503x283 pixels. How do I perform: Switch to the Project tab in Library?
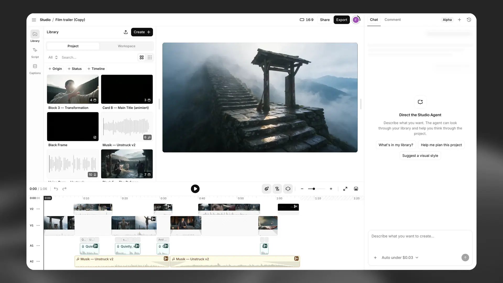(x=73, y=46)
